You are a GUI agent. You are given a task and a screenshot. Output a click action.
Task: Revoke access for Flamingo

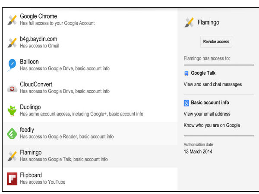[x=216, y=42]
